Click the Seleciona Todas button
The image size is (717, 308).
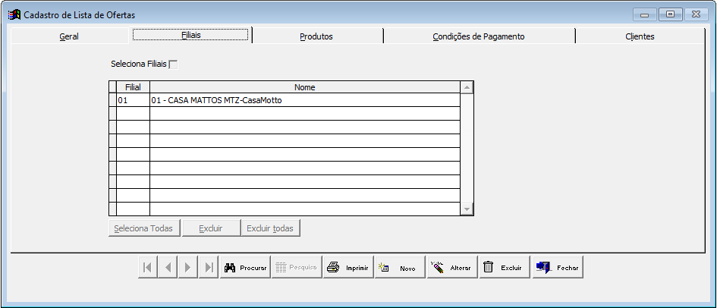click(x=143, y=228)
